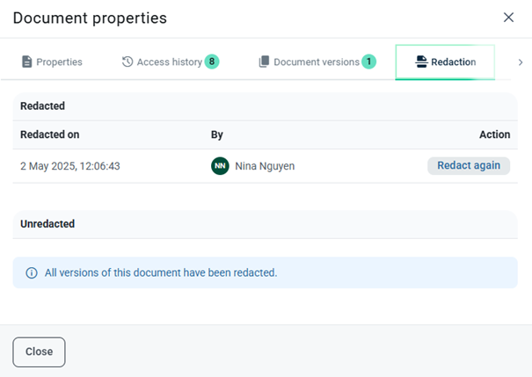Click the Redacted on column header
Image resolution: width=532 pixels, height=377 pixels.
pyautogui.click(x=50, y=134)
